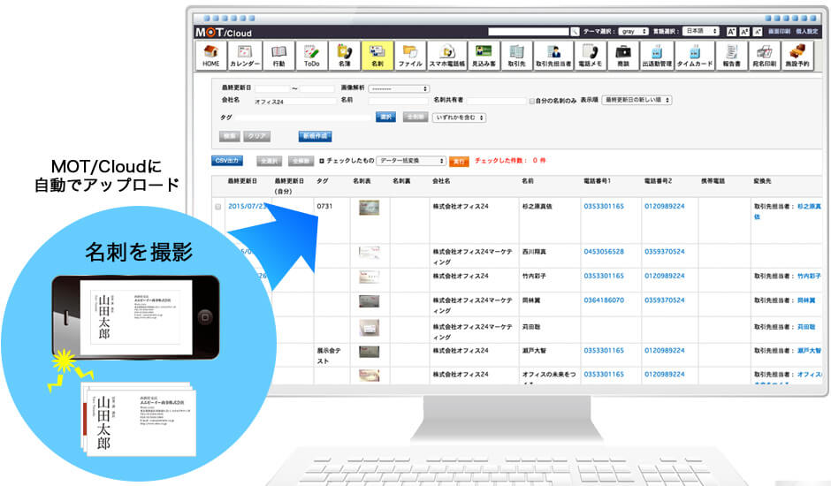Open the 画像解析 dropdown
Viewport: 831px width, 486px height.
[399, 88]
